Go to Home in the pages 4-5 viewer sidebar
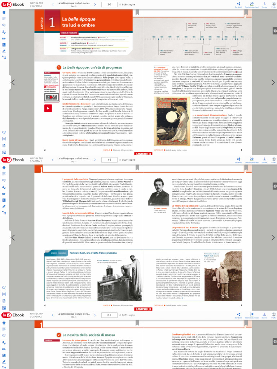The image size is (277, 369). pyautogui.click(x=4, y=168)
